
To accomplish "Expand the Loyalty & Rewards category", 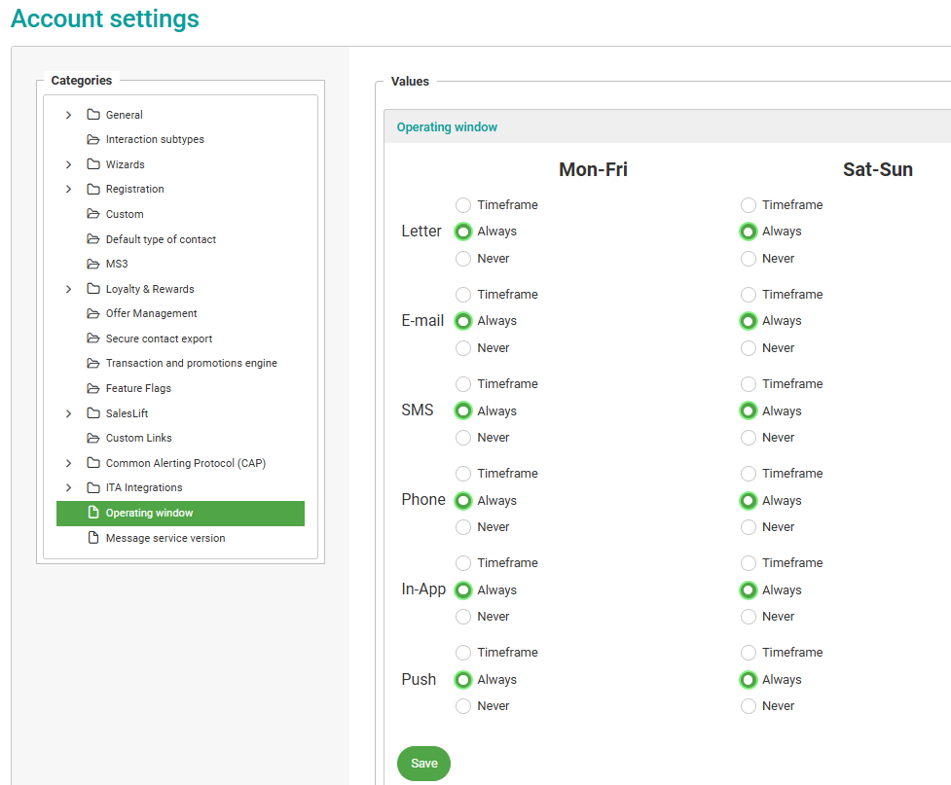I will (68, 289).
